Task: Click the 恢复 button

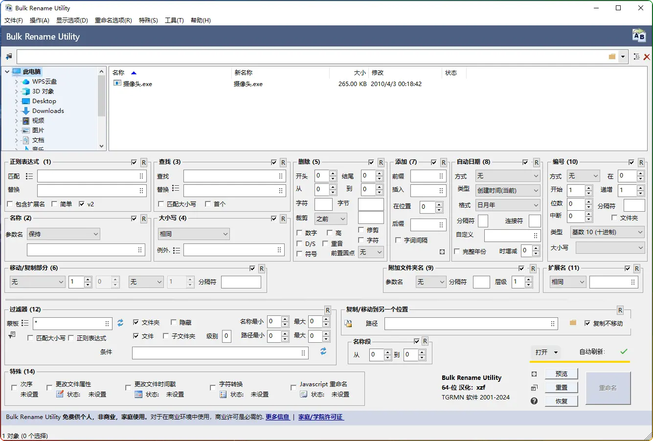Action: [x=562, y=401]
